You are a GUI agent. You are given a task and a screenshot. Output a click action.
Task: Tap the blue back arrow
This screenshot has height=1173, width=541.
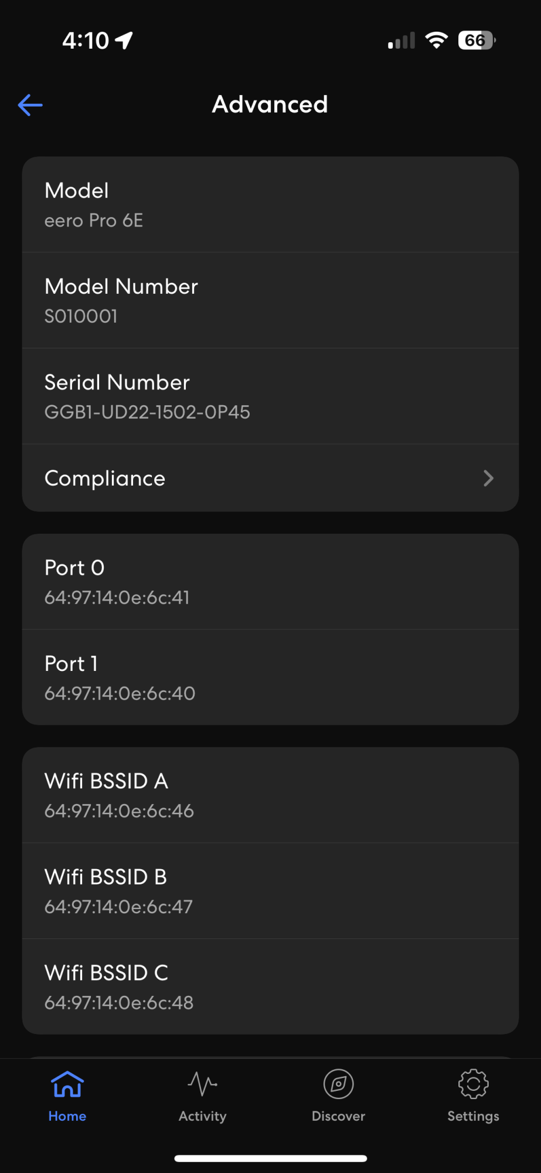(x=30, y=105)
